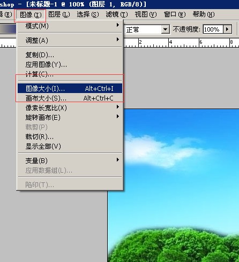Viewport: 239px width, 262px height.
Task: Open the 窗口(W) menu
Action: pos(175,14)
